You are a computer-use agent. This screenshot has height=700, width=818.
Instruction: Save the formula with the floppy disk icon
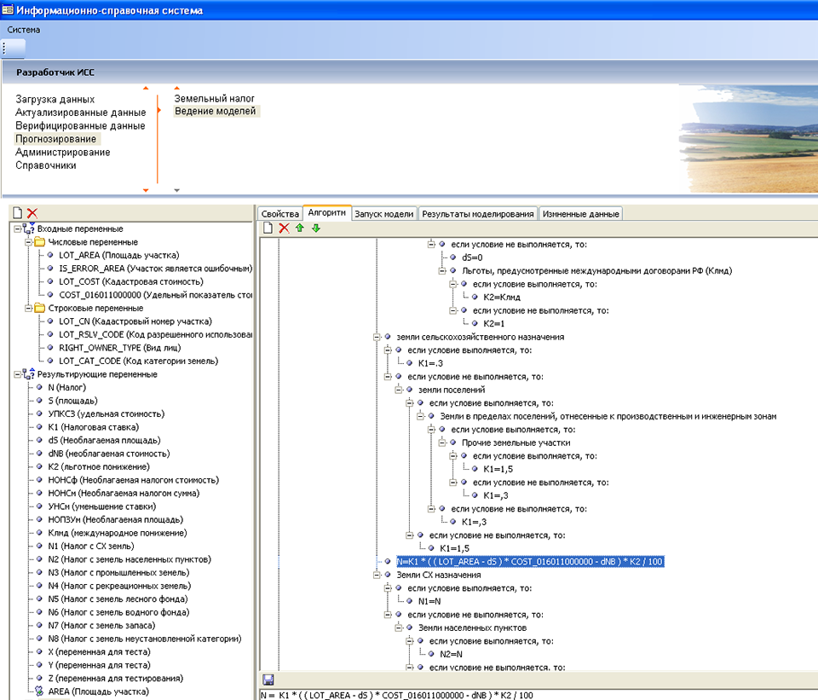(268, 680)
